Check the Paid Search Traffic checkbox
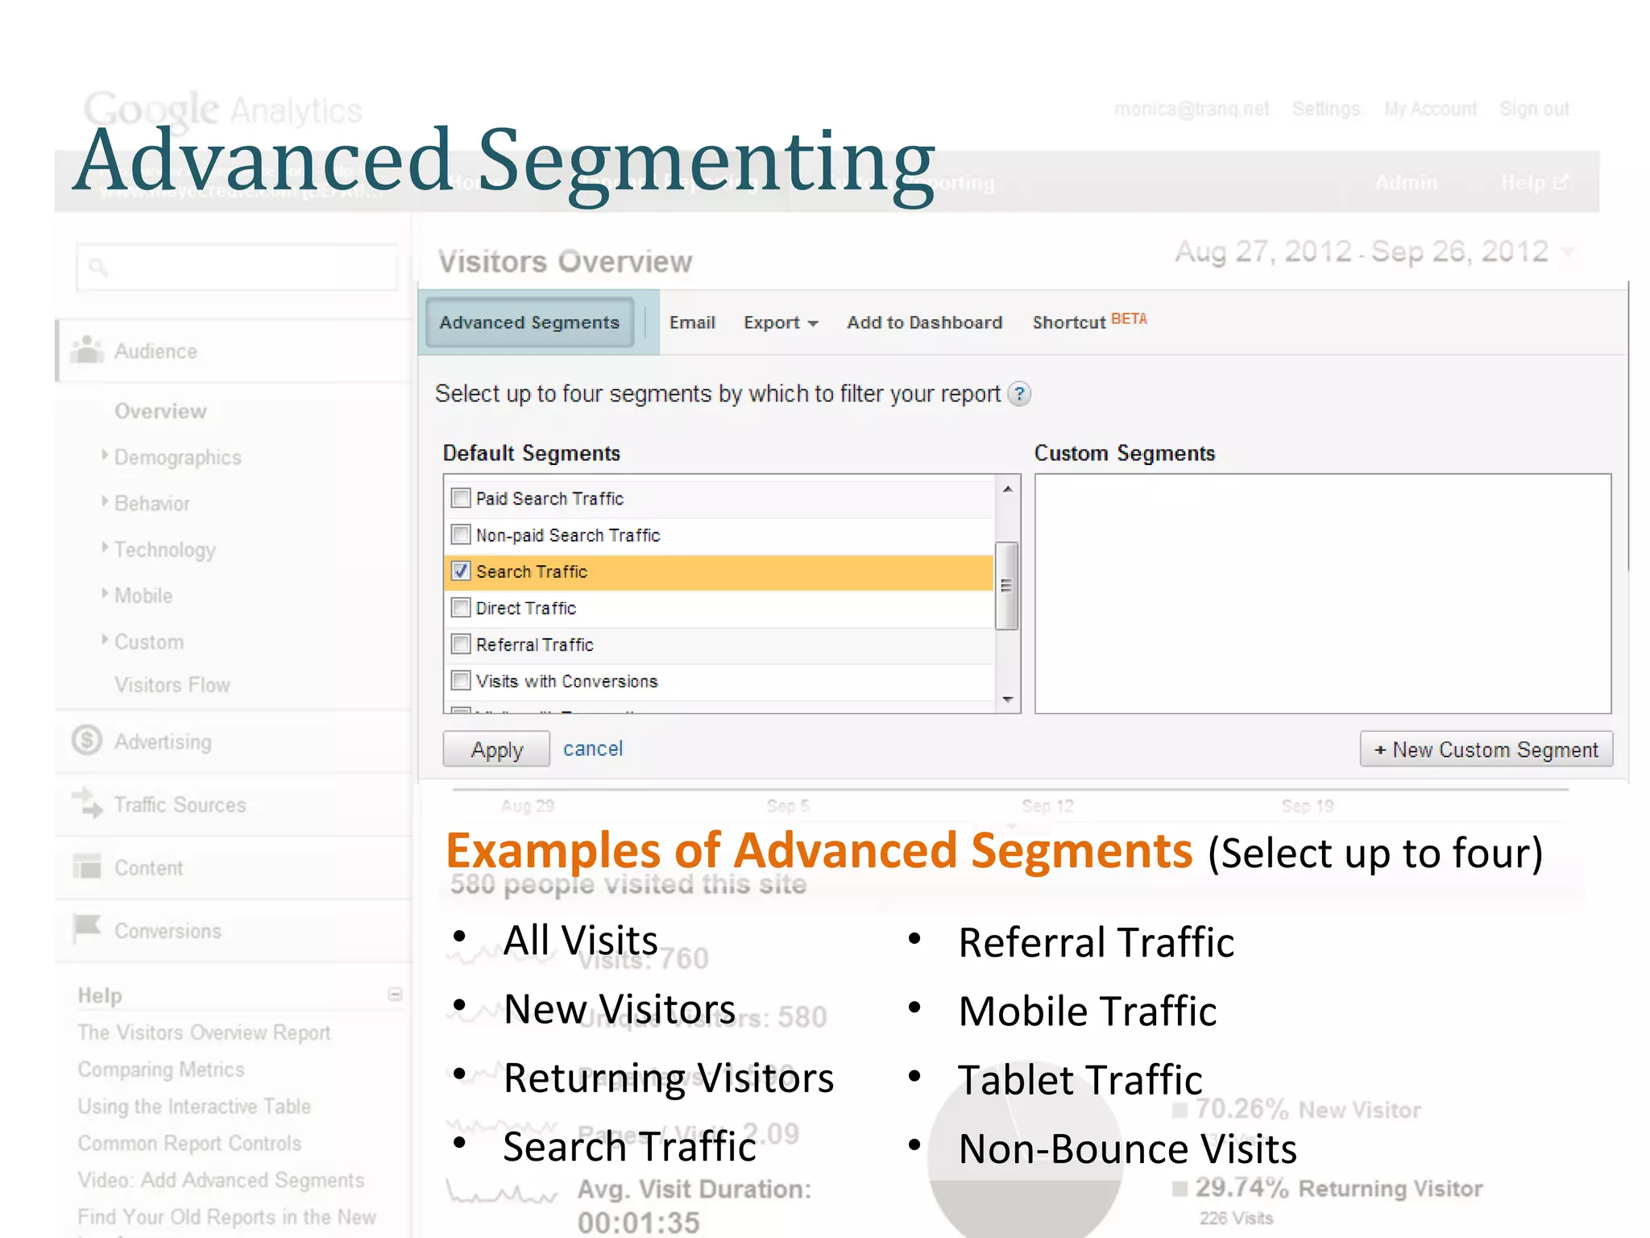Viewport: 1650px width, 1238px height. coord(461,498)
